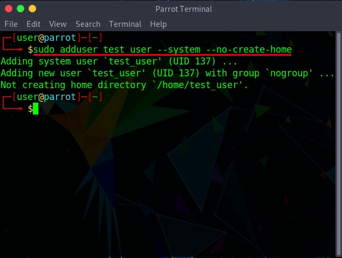Click the yellow window control button
Image resolution: width=342 pixels, height=258 pixels.
32,9
